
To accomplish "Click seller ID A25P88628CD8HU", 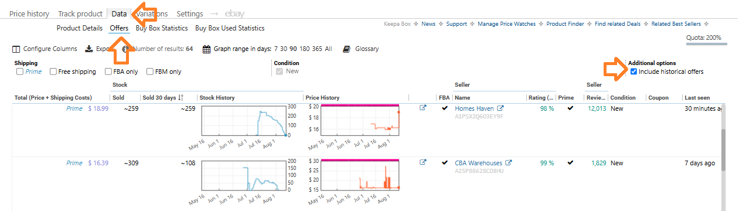I will (x=479, y=171).
